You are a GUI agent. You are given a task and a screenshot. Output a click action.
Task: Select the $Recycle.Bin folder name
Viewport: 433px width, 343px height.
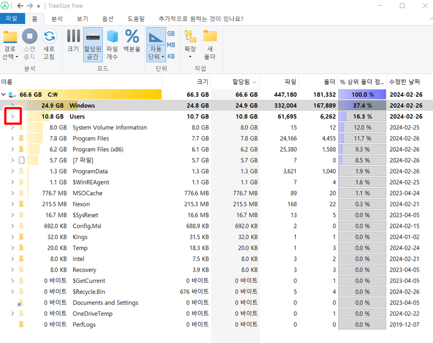(89, 291)
